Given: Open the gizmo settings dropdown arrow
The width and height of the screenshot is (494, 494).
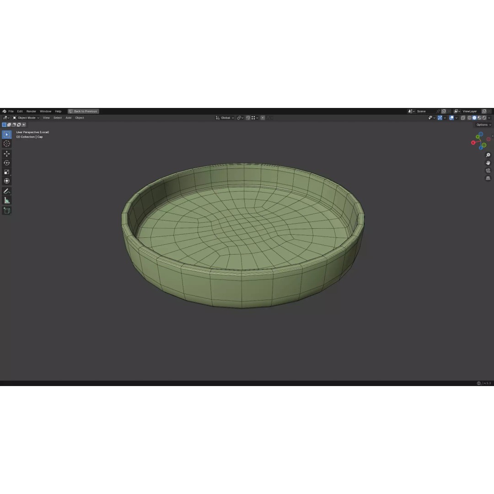Looking at the screenshot, I should tap(445, 118).
